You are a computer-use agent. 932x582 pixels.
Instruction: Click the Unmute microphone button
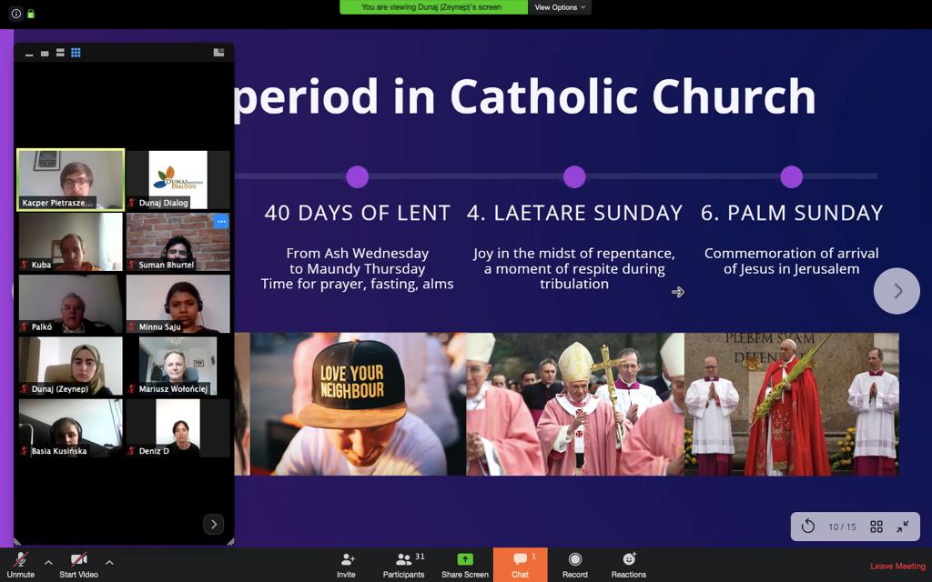[x=21, y=565]
